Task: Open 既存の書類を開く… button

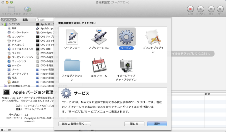Action: click(75, 124)
